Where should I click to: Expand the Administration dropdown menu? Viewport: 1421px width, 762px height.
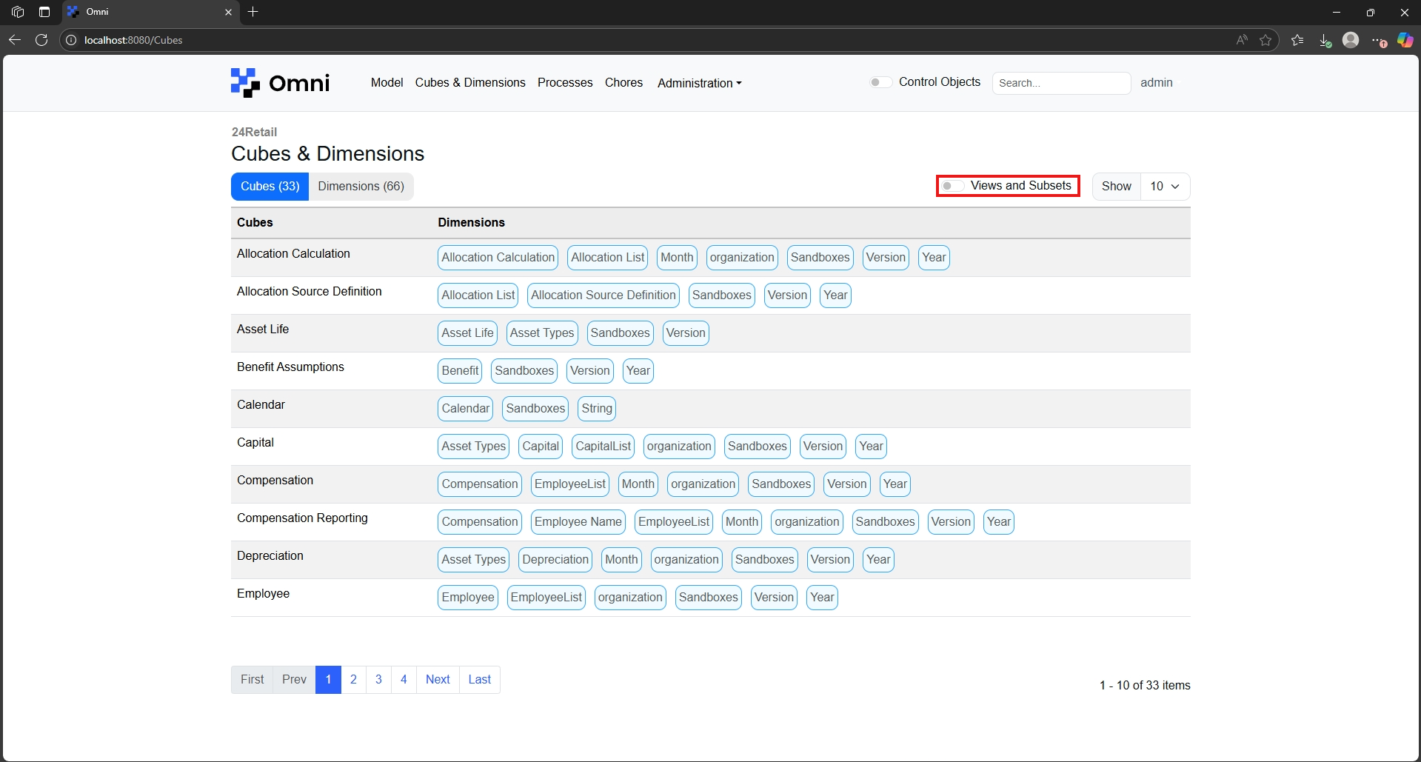coord(699,83)
